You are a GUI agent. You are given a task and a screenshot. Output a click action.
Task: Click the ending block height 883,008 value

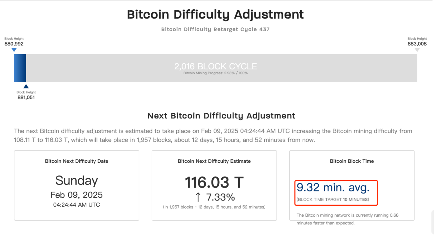coord(417,44)
